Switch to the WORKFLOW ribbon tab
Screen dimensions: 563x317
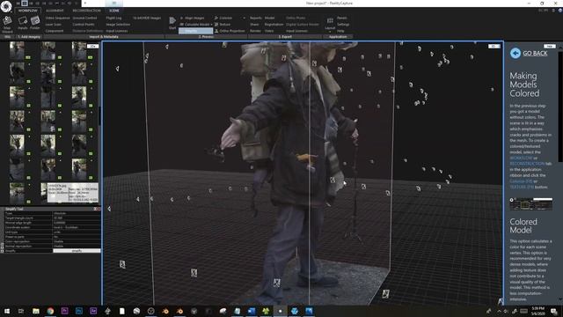(x=27, y=11)
